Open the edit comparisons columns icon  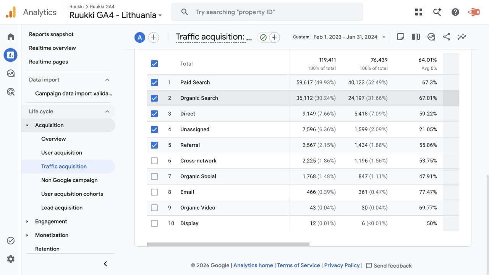(416, 37)
